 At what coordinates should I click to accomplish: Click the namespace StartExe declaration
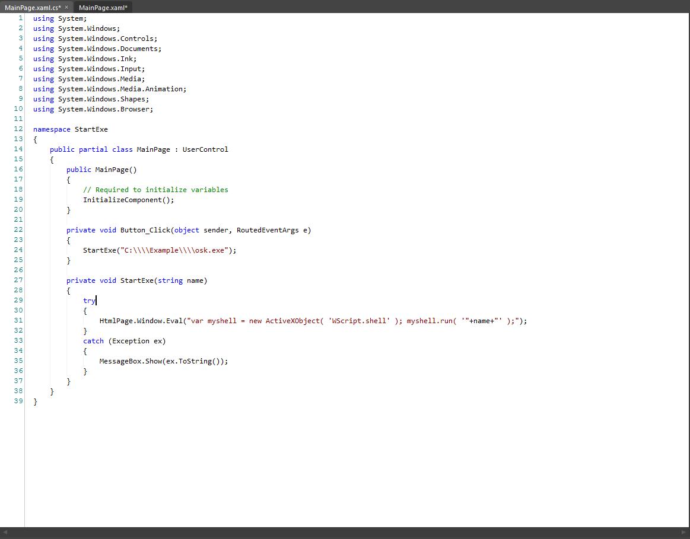coord(70,129)
